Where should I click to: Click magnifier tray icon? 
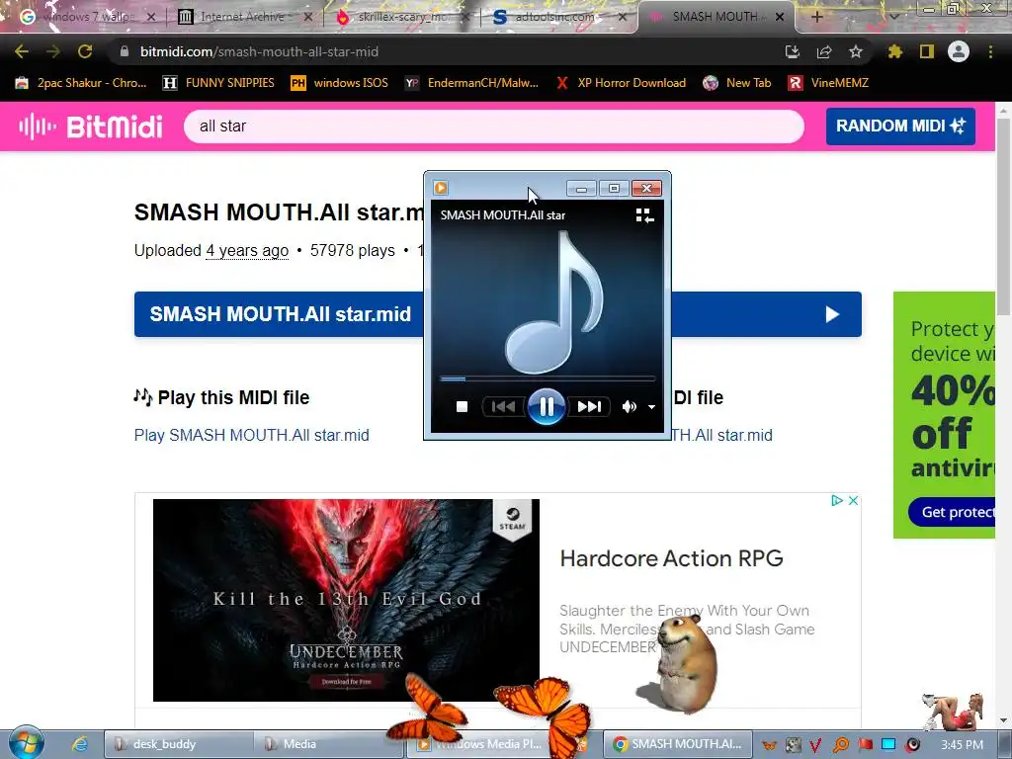(x=841, y=745)
